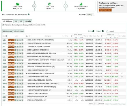Sort holdings by the Symbol column
127x106 pixels.
5,36
